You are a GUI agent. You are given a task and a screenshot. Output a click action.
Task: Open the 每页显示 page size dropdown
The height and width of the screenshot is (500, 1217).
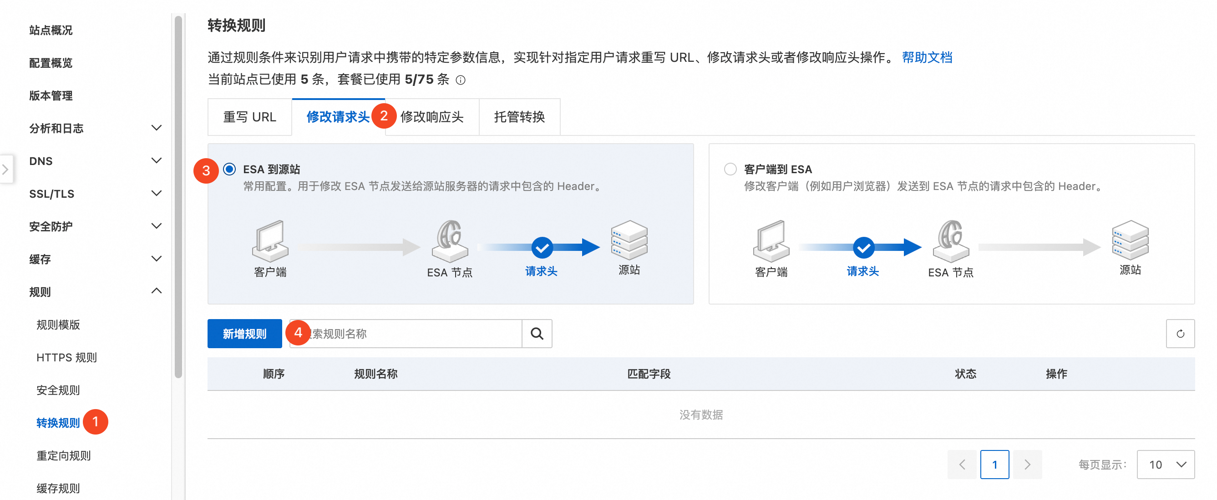1165,464
